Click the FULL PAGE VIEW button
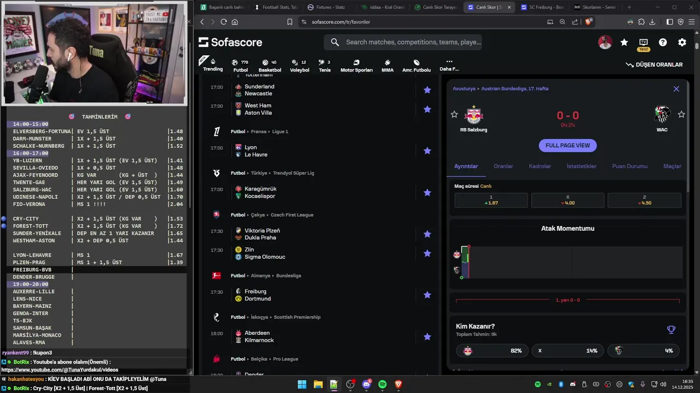This screenshot has height=393, width=700. coord(568,145)
